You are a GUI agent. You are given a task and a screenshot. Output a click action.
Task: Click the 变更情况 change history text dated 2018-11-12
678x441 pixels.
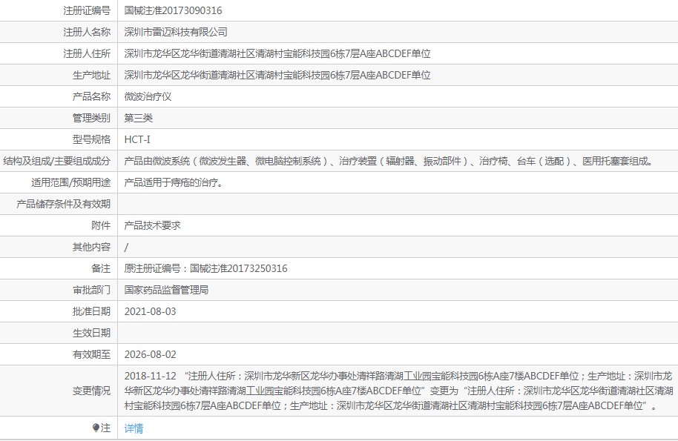coord(398,391)
